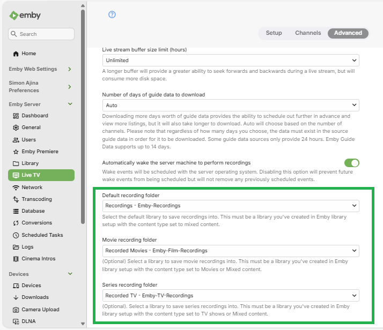Switch to the Setup tab
The width and height of the screenshot is (383, 330).
pos(274,33)
